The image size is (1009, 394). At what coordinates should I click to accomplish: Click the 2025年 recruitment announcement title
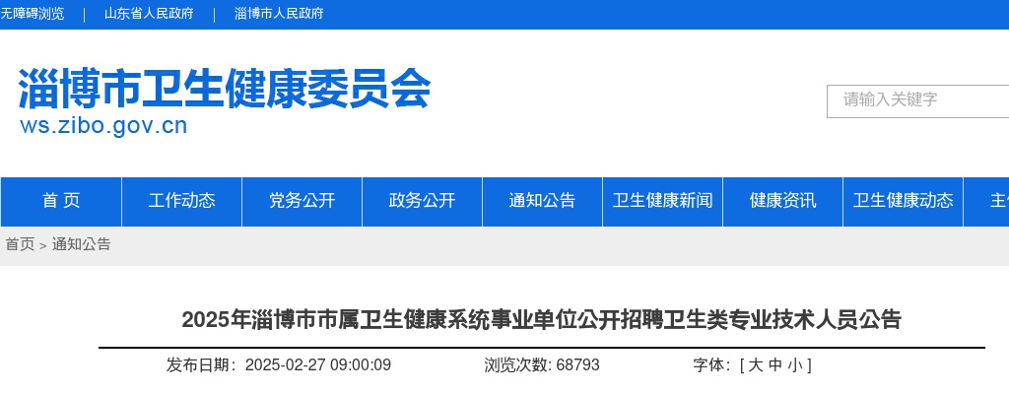(x=541, y=320)
